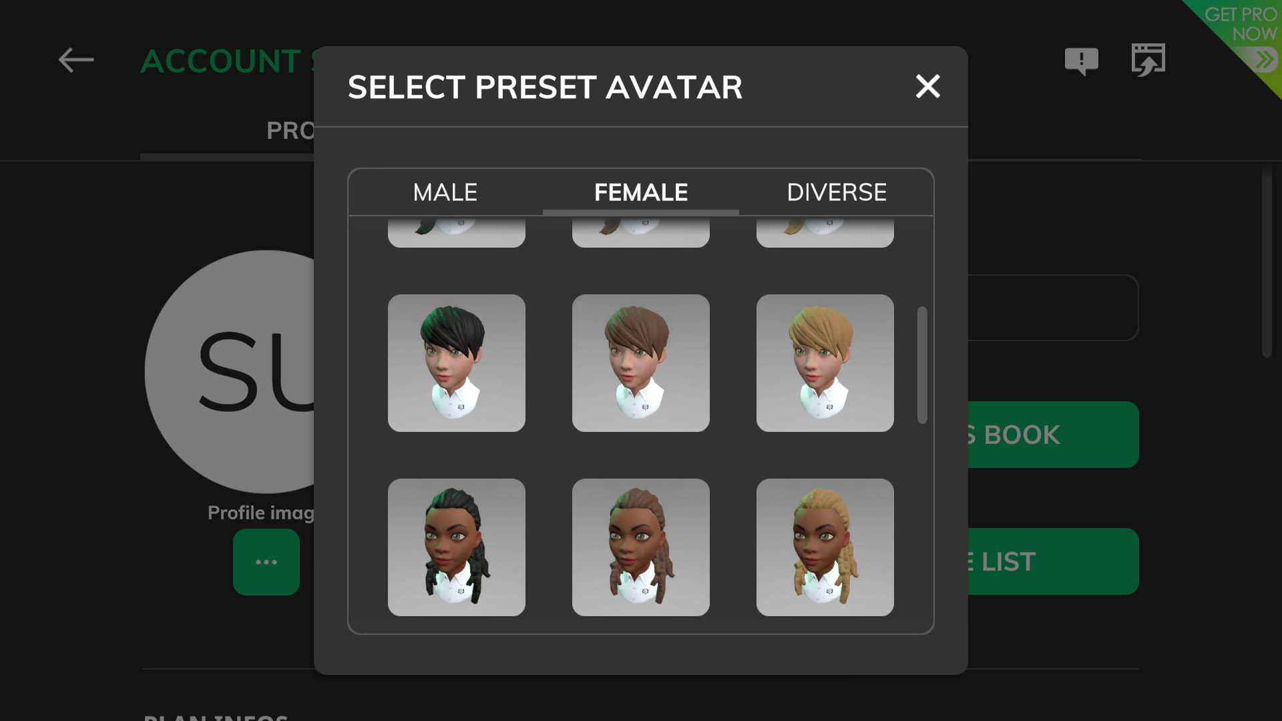
Task: Pick the black dreadlocks female avatar
Action: 457,547
